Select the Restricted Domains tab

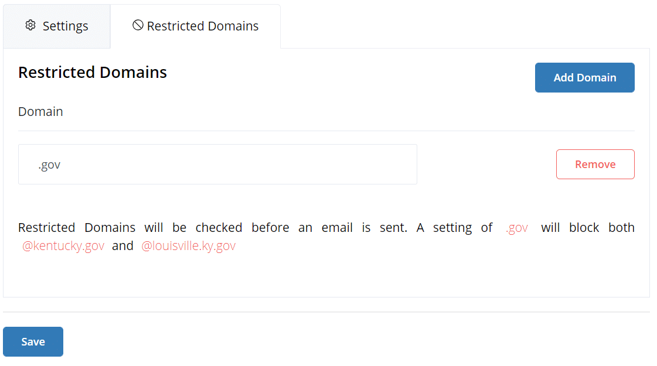(202, 26)
